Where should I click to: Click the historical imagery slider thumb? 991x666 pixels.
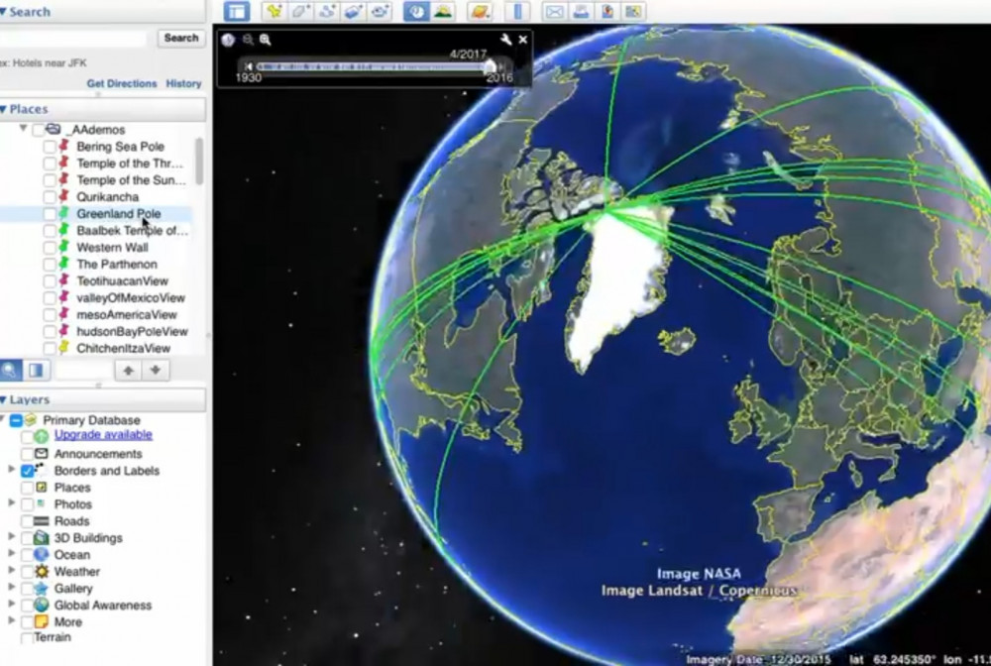tap(491, 66)
